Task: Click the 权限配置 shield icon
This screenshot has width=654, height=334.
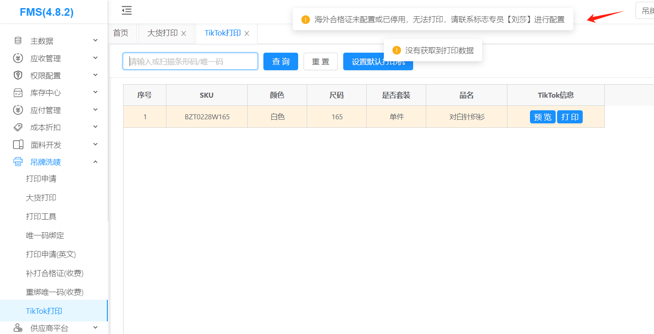Action: pos(18,75)
